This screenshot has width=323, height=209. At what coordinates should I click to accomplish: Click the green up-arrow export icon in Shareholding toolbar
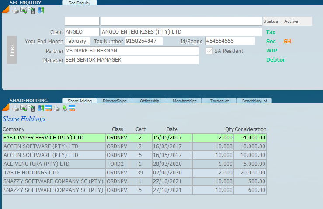click(x=64, y=108)
